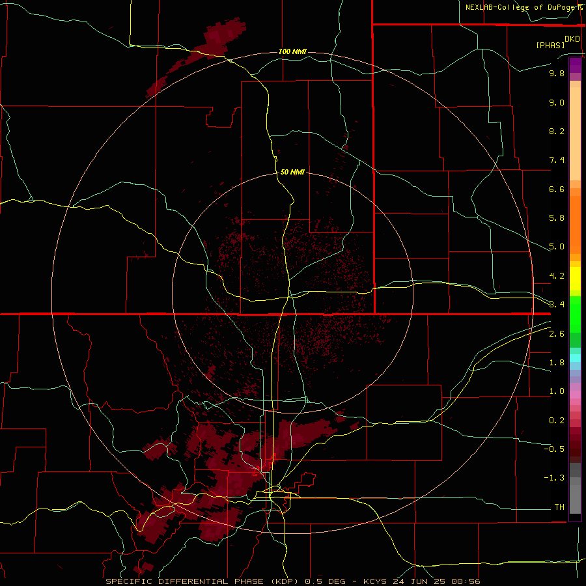Image resolution: width=586 pixels, height=586 pixels.
Task: Click the 8.2 value on the color scale
Action: [x=557, y=131]
